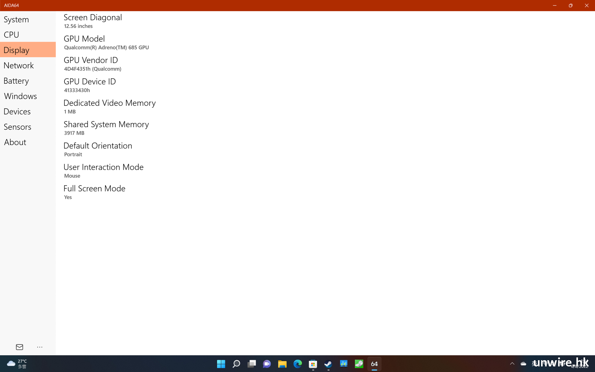
Task: Open the weather widget showing 27°C
Action: pyautogui.click(x=17, y=364)
